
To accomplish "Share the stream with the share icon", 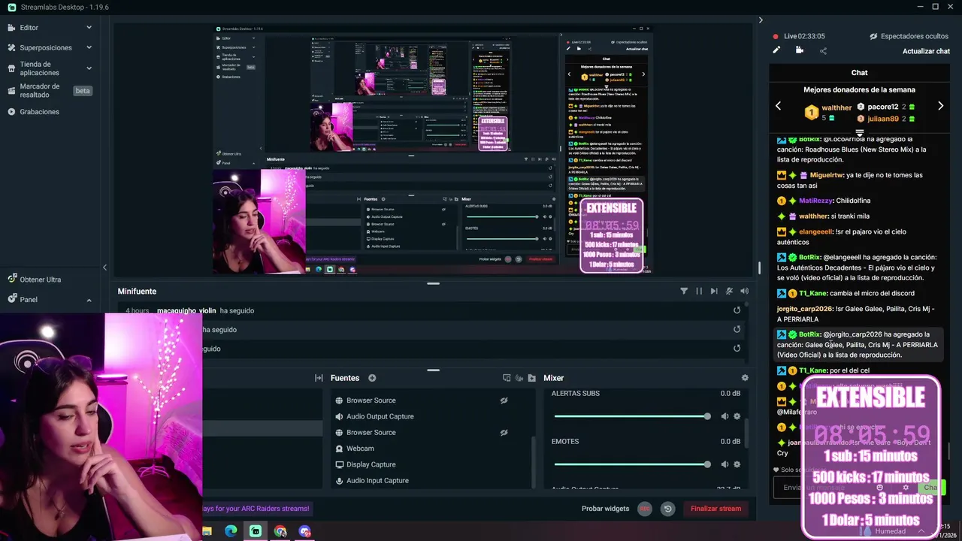I will click(823, 51).
